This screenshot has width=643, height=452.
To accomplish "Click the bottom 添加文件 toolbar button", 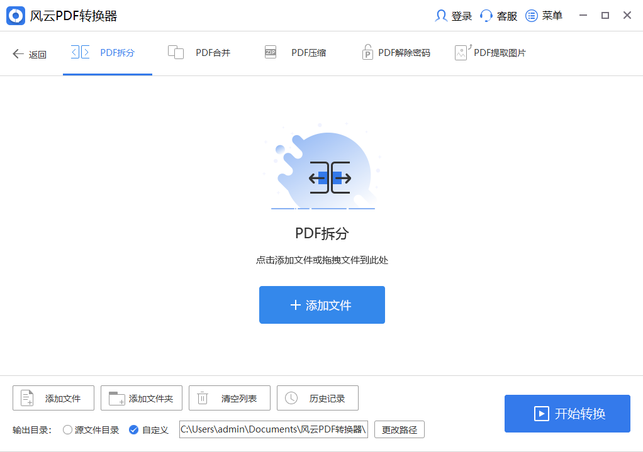I will [53, 398].
